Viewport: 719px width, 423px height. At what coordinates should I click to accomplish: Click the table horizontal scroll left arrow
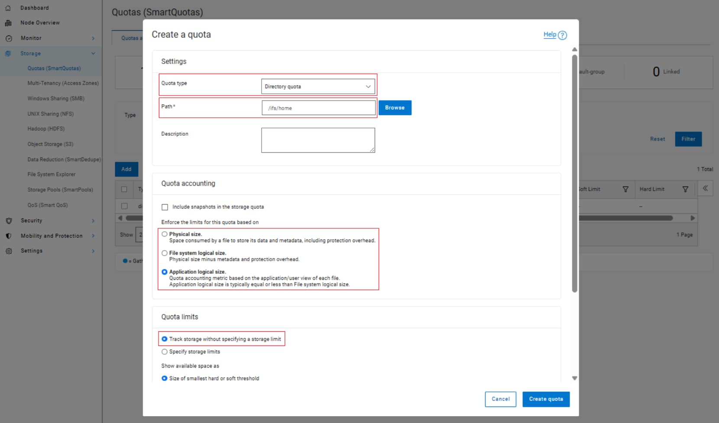120,218
